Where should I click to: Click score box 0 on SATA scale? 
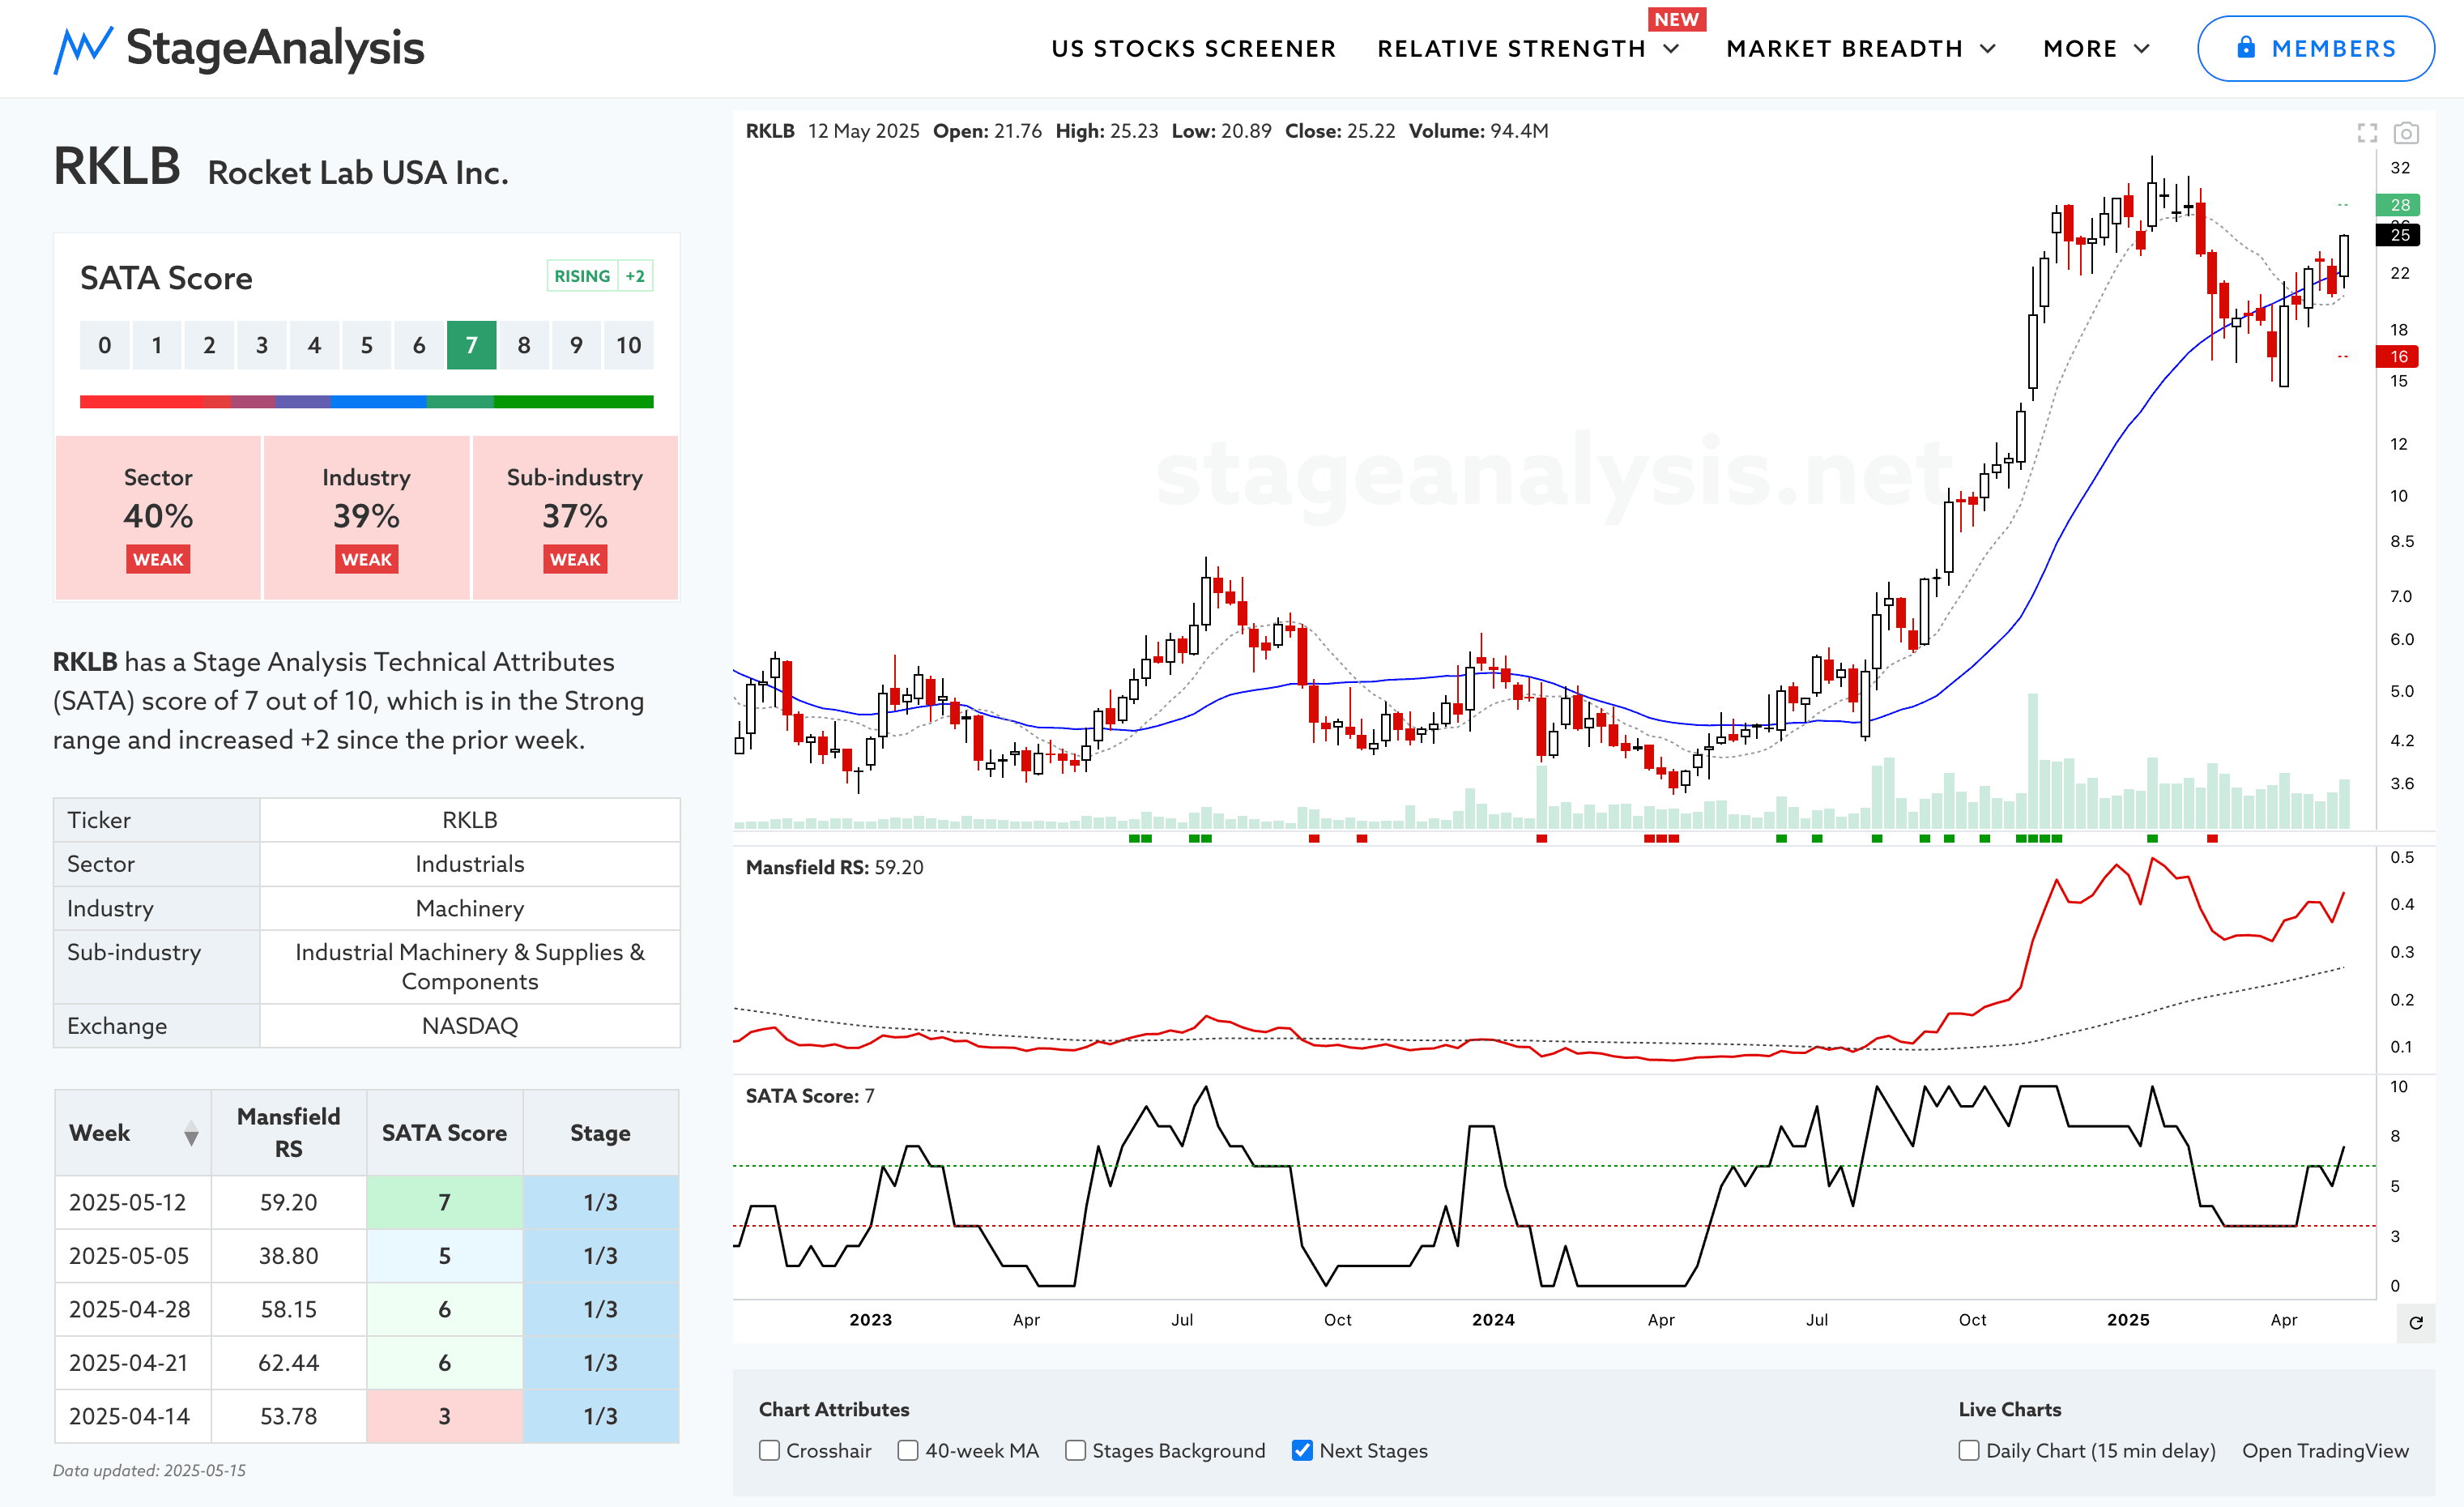coord(104,346)
